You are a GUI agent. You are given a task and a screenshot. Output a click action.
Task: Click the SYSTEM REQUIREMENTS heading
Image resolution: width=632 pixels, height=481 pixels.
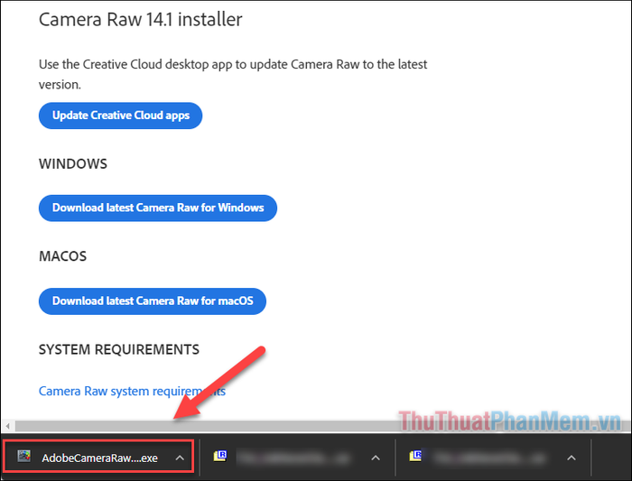[119, 349]
